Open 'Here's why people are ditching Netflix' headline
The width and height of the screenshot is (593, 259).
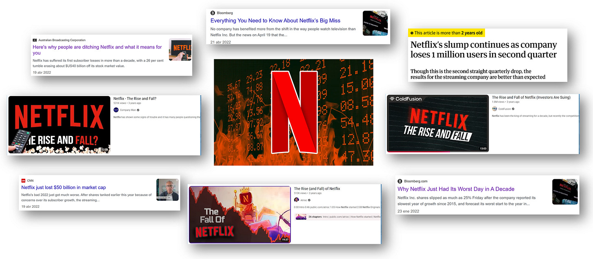(x=97, y=50)
